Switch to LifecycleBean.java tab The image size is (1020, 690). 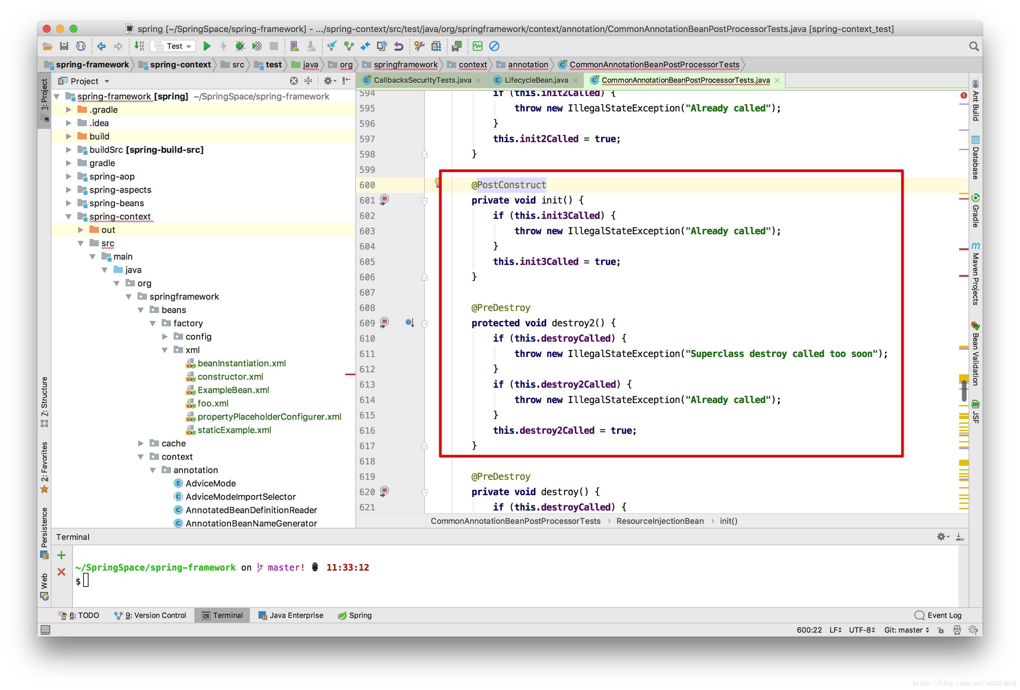536,80
